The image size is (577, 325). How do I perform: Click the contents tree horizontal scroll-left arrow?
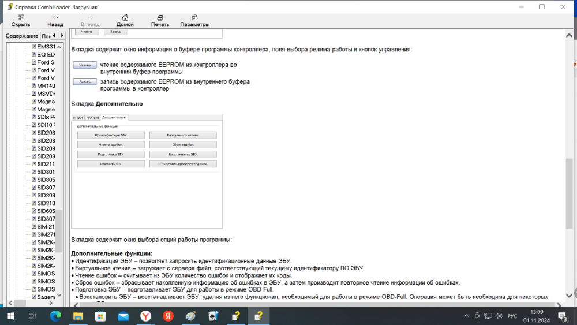(10, 303)
